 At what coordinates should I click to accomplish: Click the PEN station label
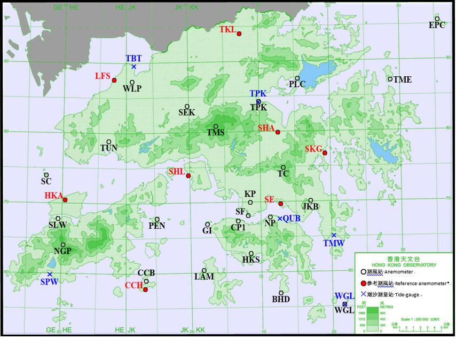(x=157, y=225)
